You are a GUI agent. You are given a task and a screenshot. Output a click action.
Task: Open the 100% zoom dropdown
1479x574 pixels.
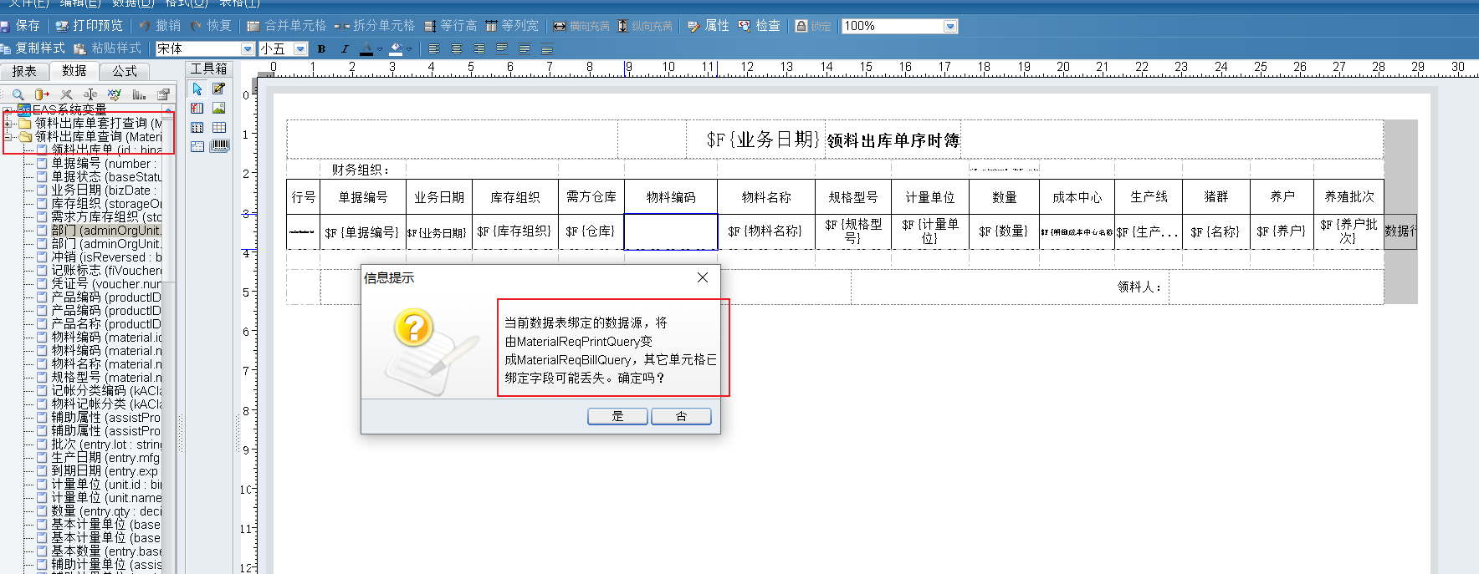[949, 26]
